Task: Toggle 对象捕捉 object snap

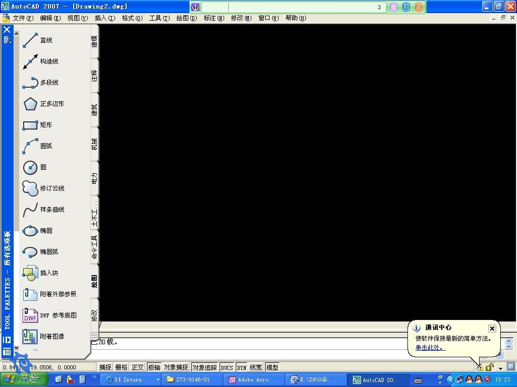Action: point(176,367)
